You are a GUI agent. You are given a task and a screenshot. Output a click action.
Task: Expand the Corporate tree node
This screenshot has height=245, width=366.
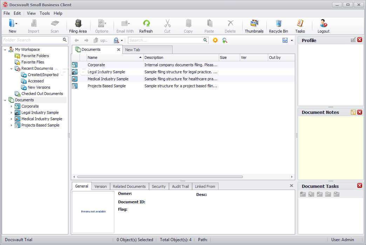tap(12, 107)
